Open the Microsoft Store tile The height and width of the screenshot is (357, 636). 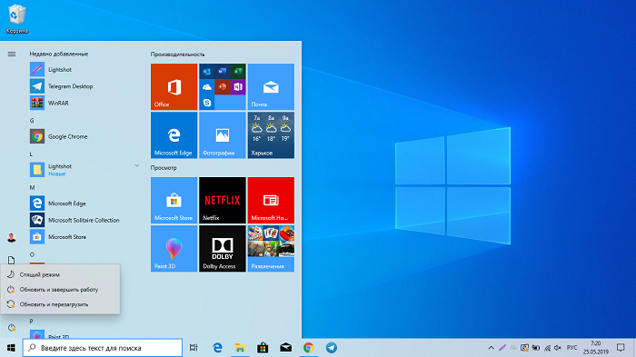(x=174, y=200)
